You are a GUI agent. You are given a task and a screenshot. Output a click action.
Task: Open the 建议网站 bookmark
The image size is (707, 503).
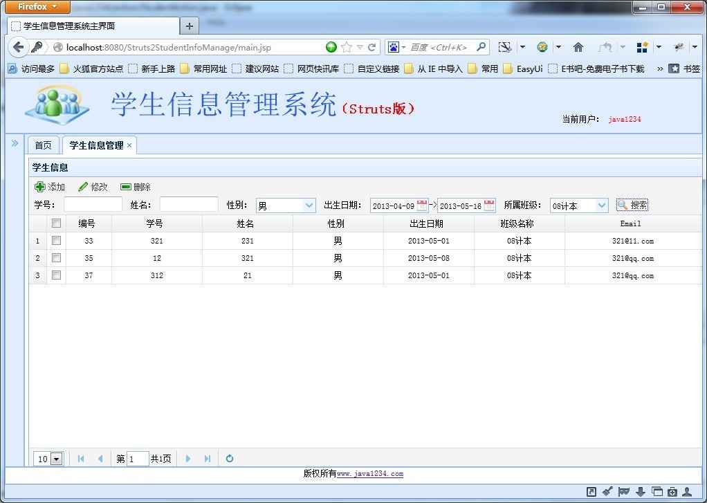coord(256,68)
